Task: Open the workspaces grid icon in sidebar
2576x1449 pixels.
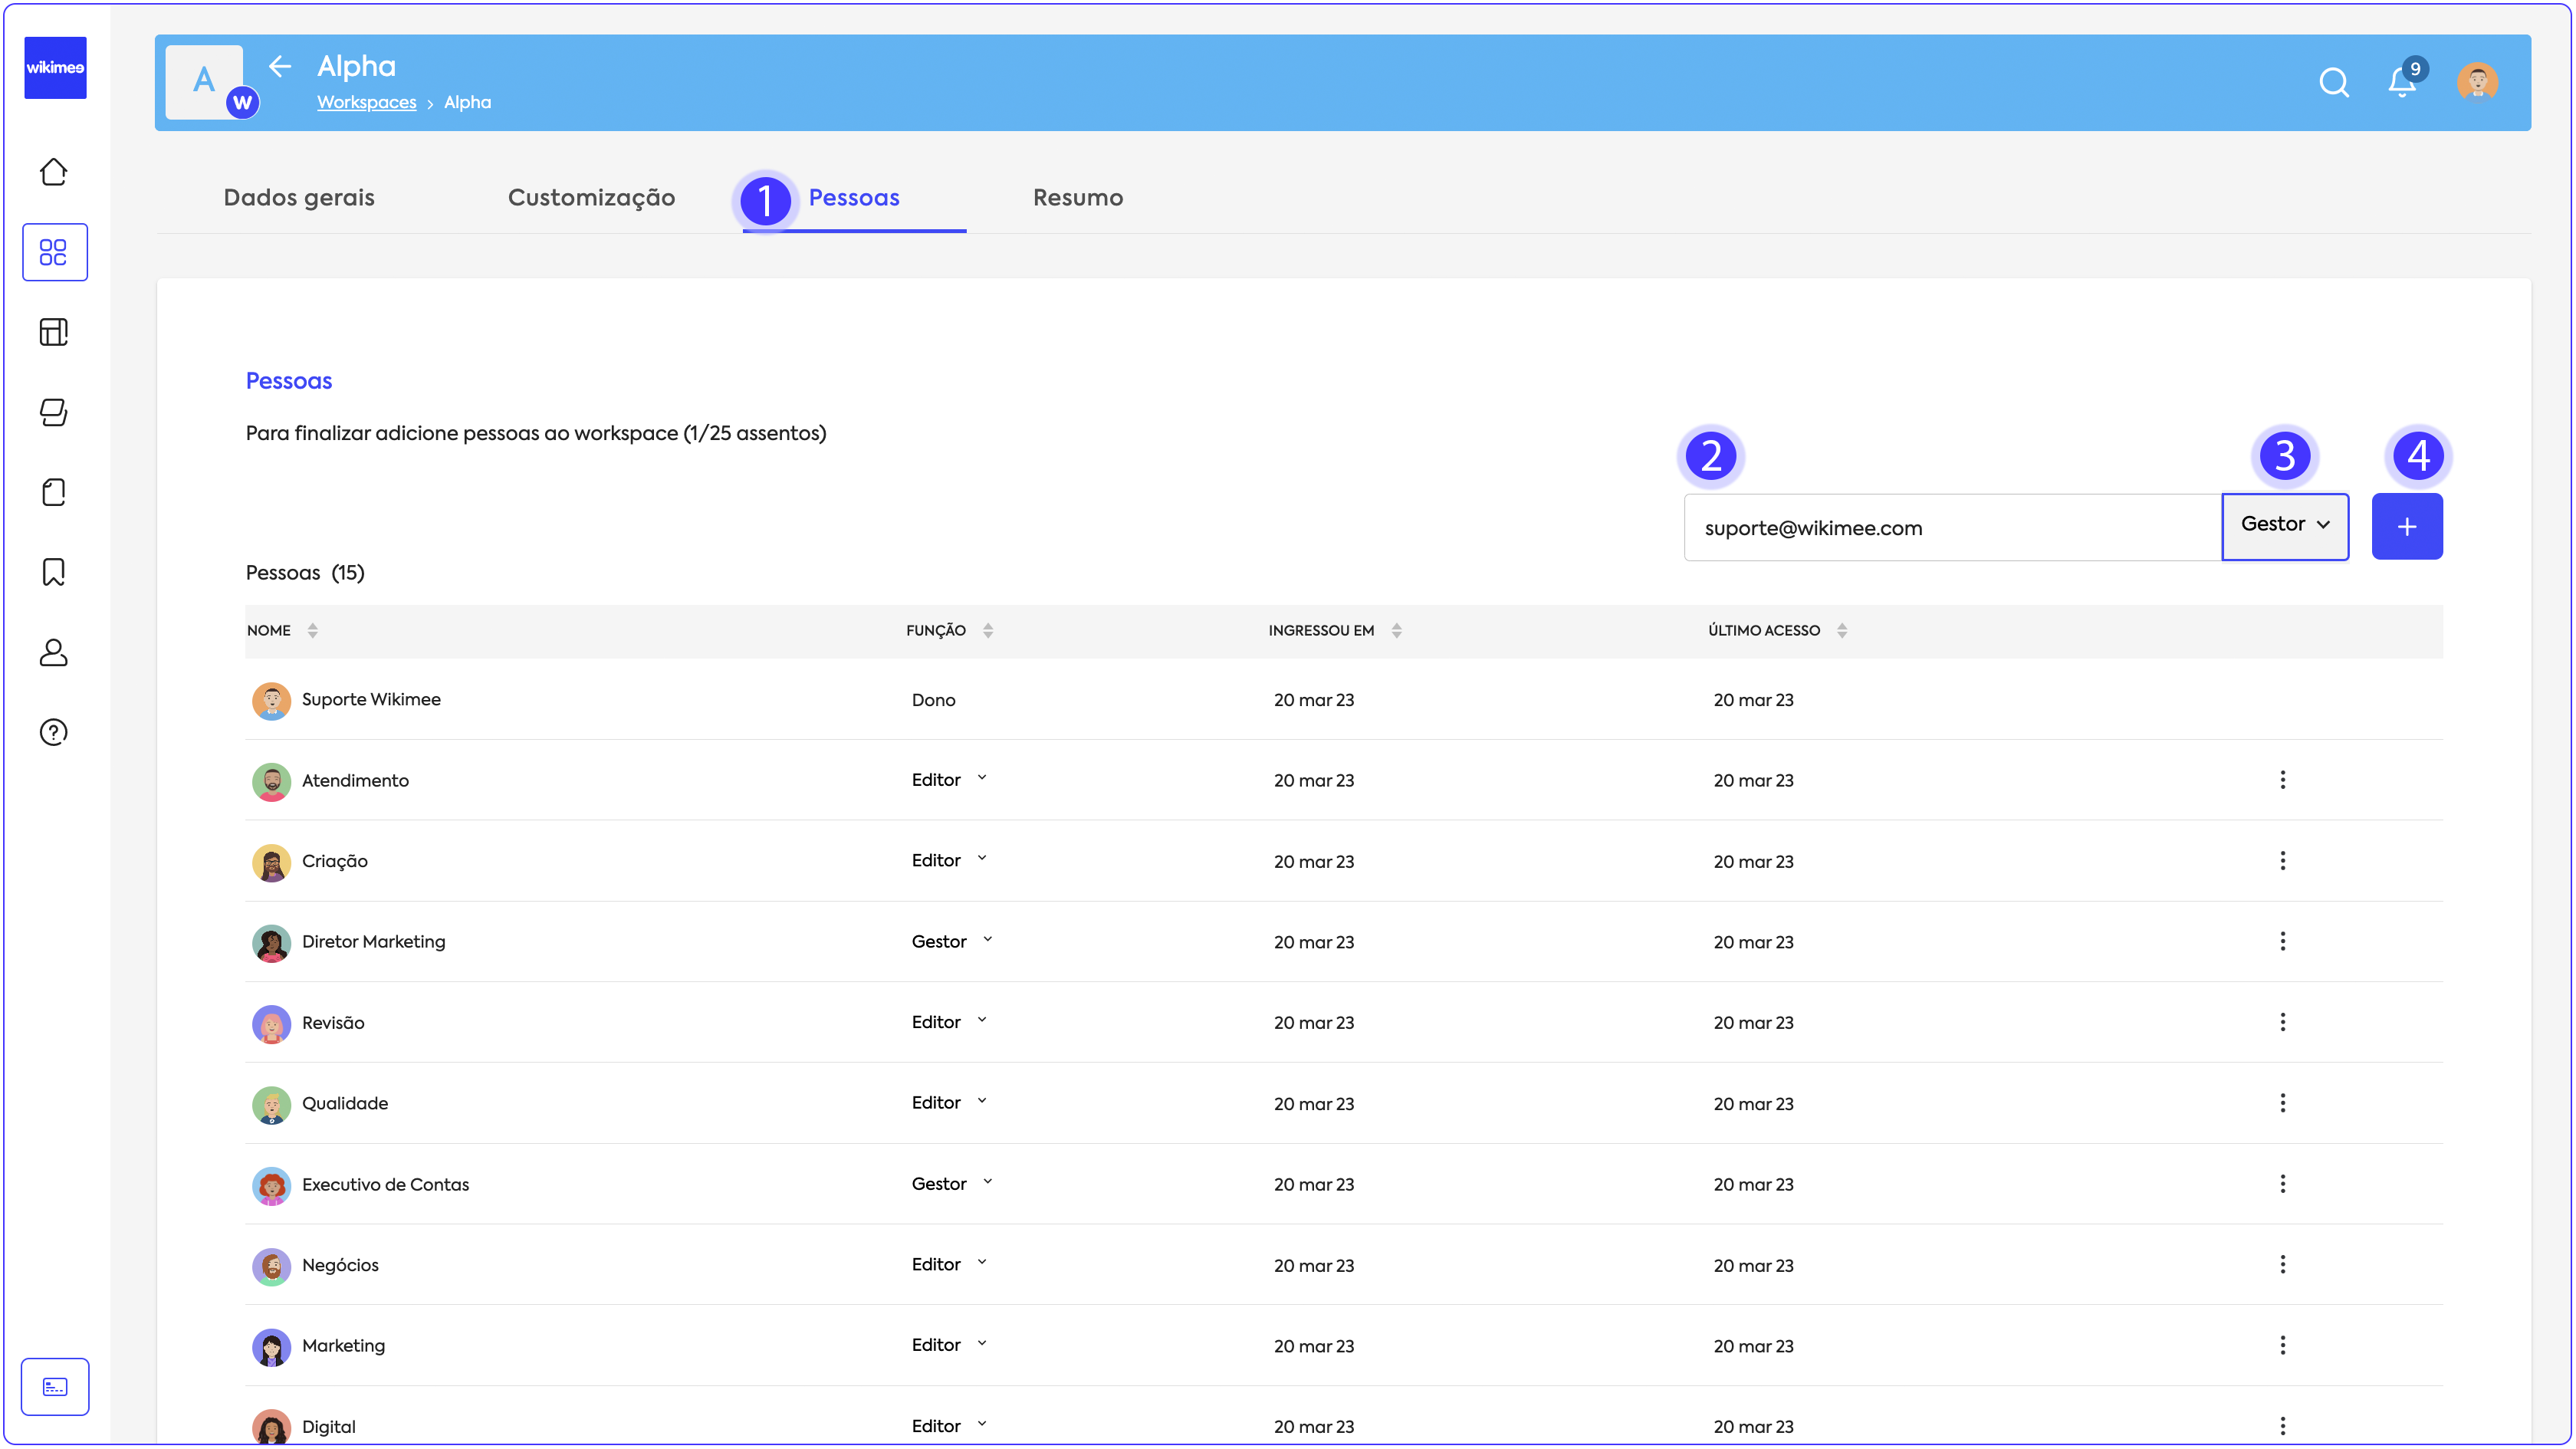Action: pos(54,252)
